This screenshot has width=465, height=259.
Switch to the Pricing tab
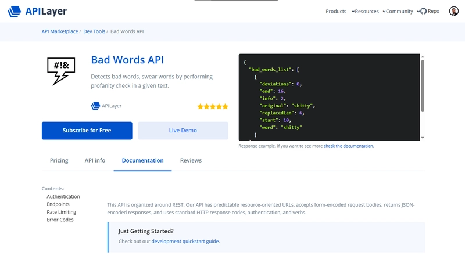[59, 160]
